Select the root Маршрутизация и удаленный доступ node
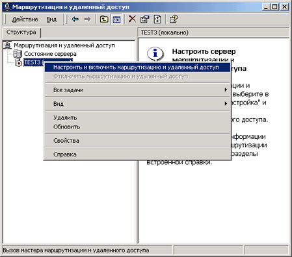292x257 pixels. (x=64, y=45)
